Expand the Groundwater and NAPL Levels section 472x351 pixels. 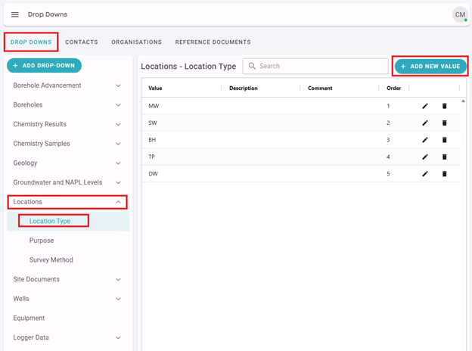point(118,182)
